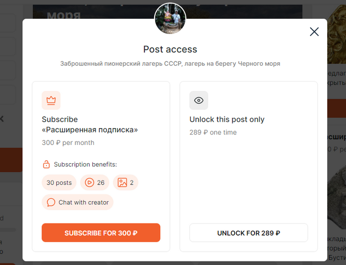Select the Unlock this post only heading
346x265 pixels.
click(x=227, y=119)
